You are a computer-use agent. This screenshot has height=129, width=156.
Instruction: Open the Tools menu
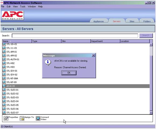click(23, 6)
